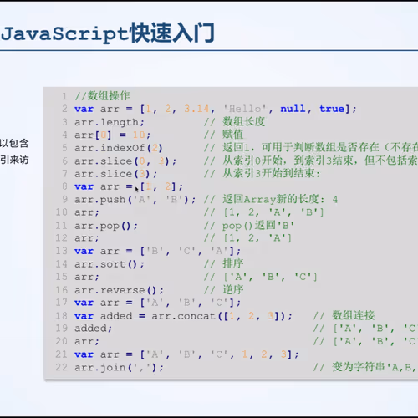Image resolution: width=418 pixels, height=418 pixels.
Task: Click the comment "数组连接"
Action: click(354, 315)
